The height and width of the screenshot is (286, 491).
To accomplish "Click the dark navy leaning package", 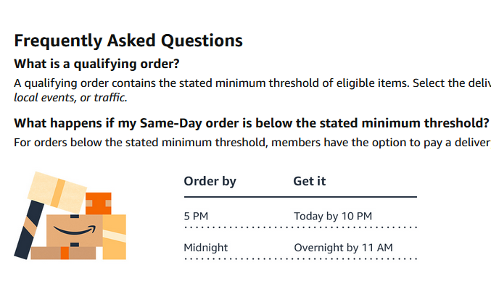I will [x=29, y=230].
